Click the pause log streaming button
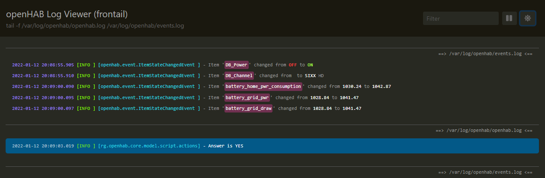This screenshot has width=545, height=178. 510,19
